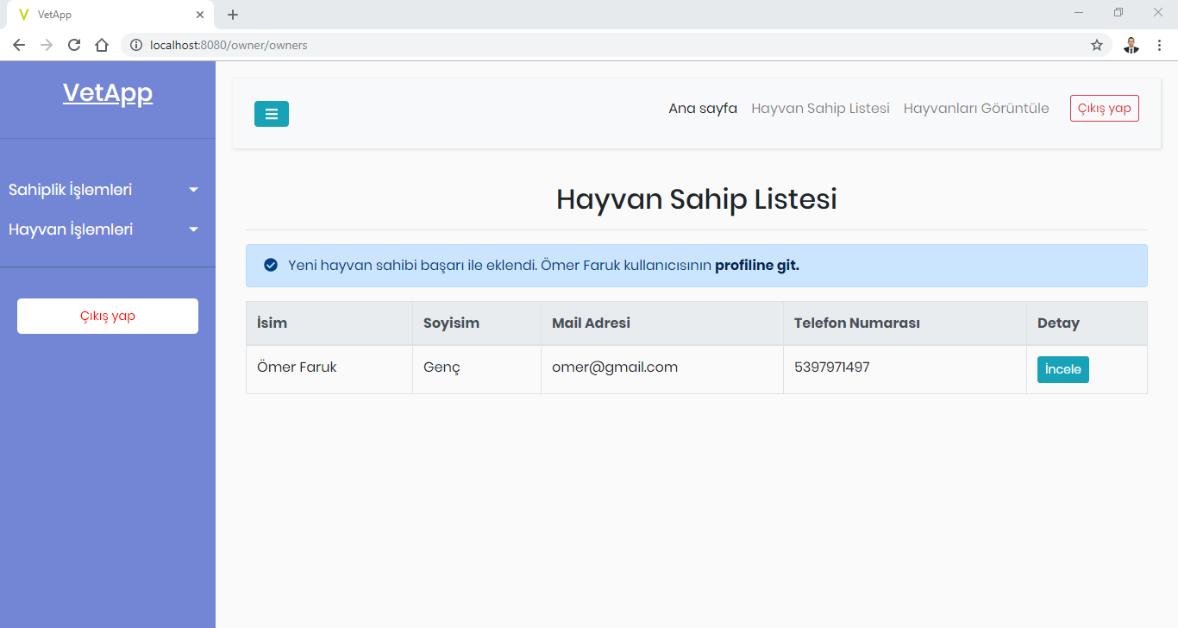This screenshot has height=628, width=1178.
Task: Reload the page with refresh icon
Action: click(x=74, y=45)
